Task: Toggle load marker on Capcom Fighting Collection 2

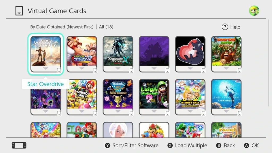Action: coord(95,70)
